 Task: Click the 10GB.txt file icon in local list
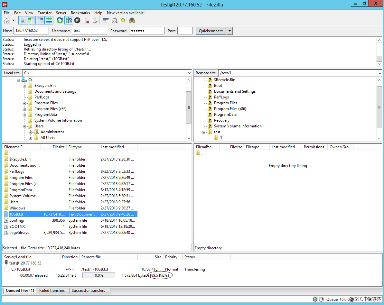(x=6, y=214)
